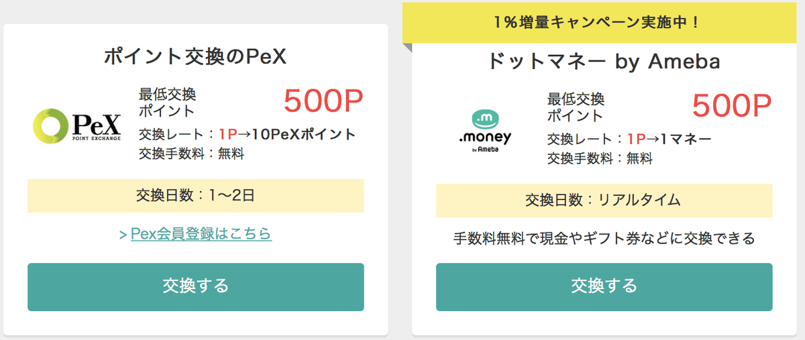Click 交換する button in PeX card

pos(196,287)
